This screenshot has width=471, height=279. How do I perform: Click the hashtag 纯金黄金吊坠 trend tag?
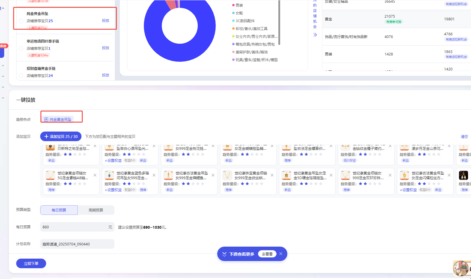[58, 119]
